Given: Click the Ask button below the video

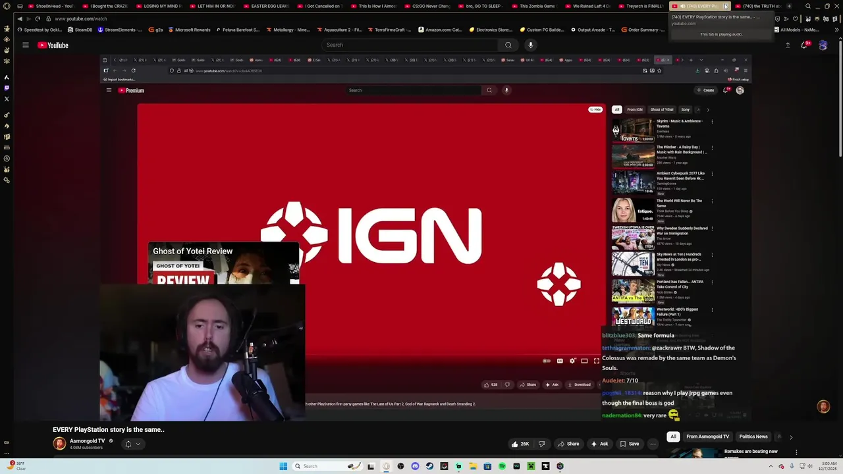Looking at the screenshot, I should 599,444.
